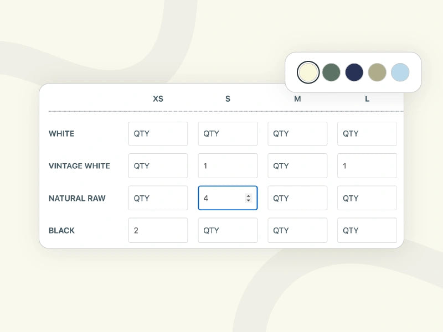Focus the White size S quantity field
This screenshot has width=443, height=332.
click(228, 134)
